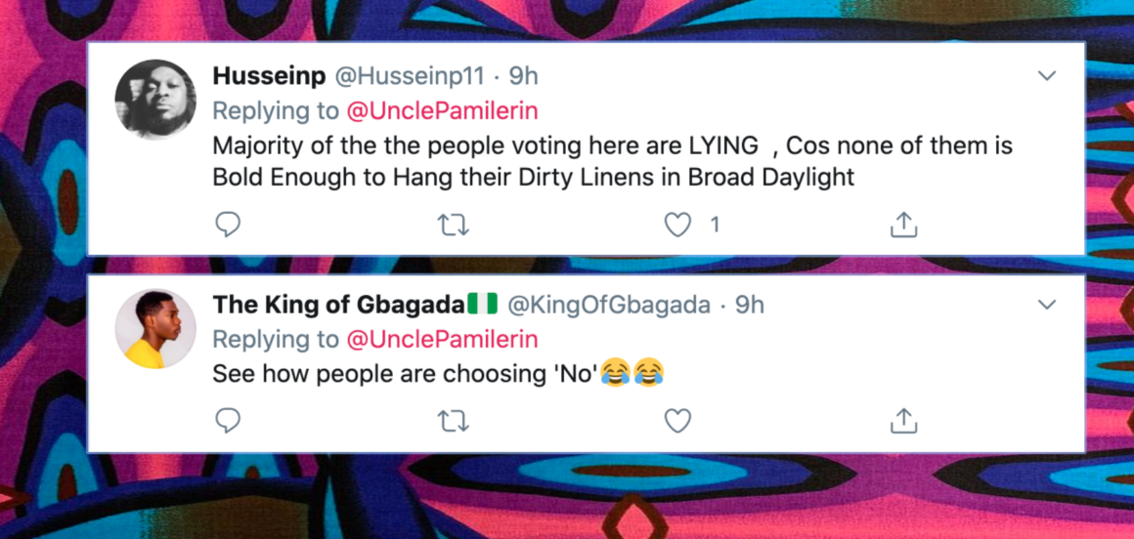Viewport: 1134px width, 539px height.
Task: Open more options chevron on Husseinp's tweet
Action: coord(1046,76)
